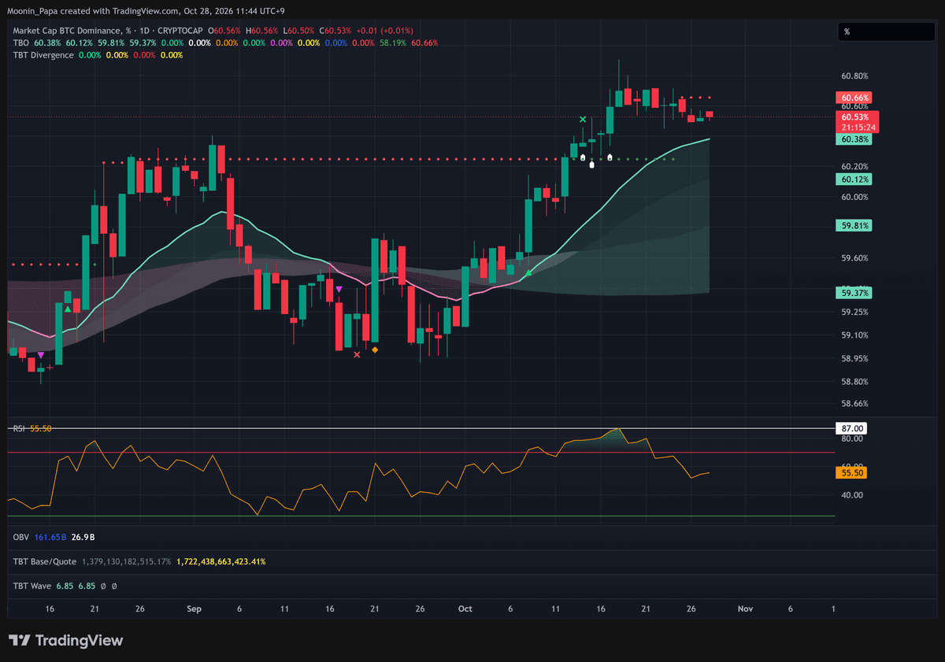
Task: Click the lowest white marker below the dotted line
Action: click(592, 165)
